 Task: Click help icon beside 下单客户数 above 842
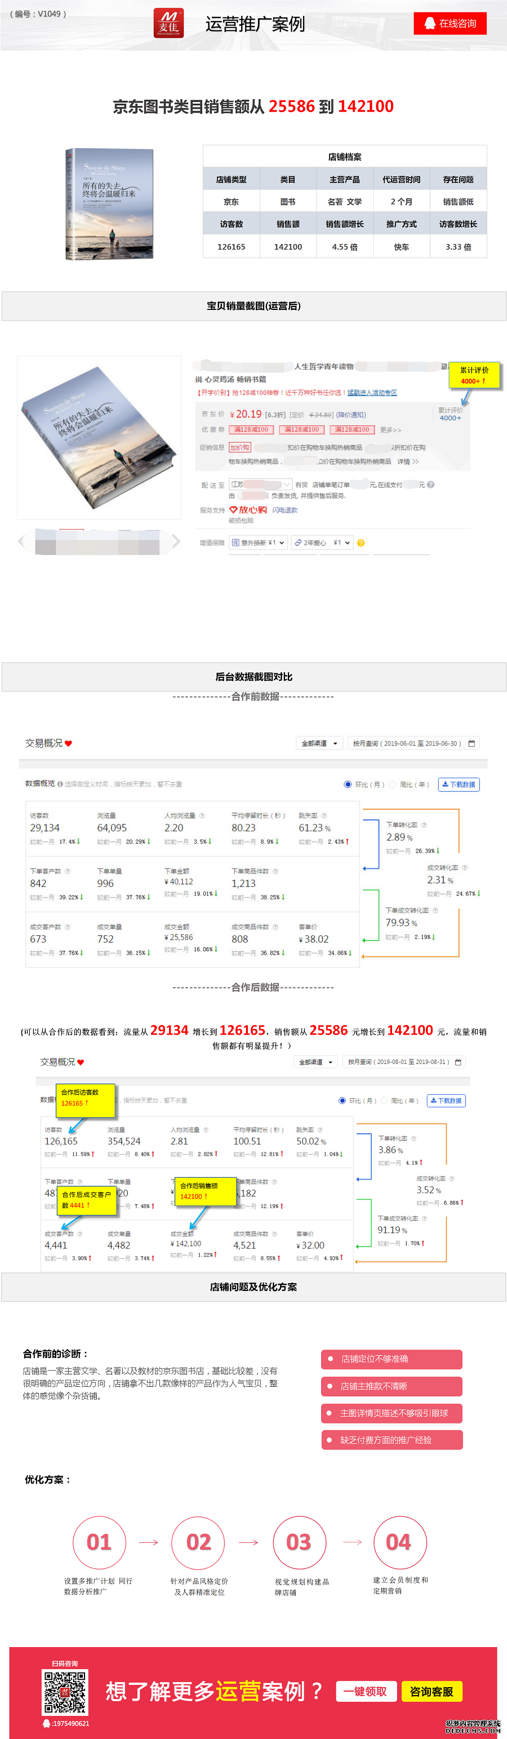(x=68, y=872)
